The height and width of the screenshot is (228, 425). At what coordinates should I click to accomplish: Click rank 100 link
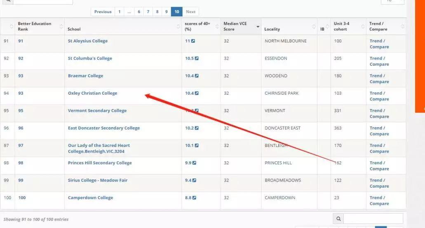22,198
